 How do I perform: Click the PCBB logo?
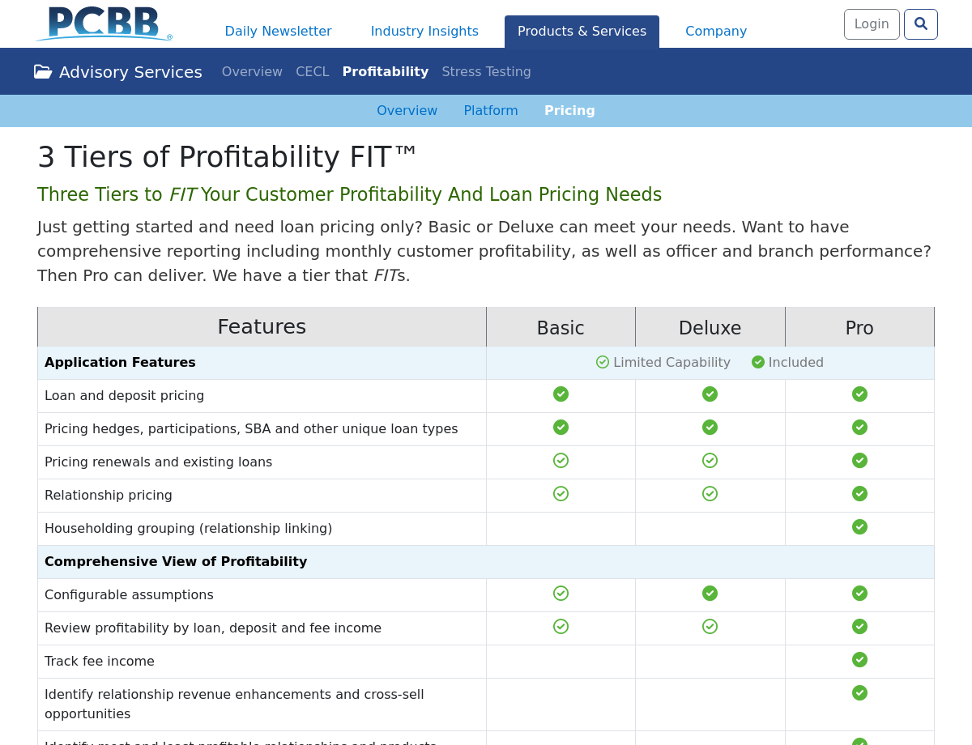[x=104, y=23]
